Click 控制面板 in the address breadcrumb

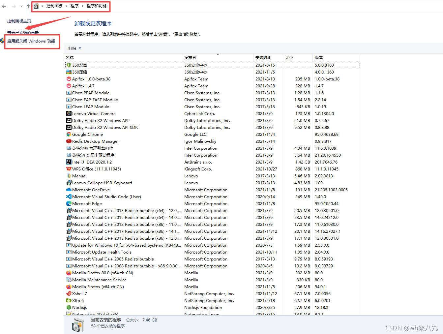tap(54, 6)
